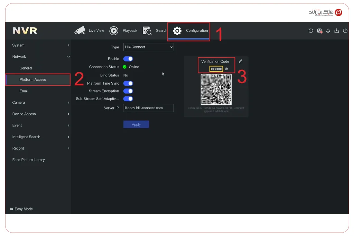
Task: Click the alarm bell icon
Action: pos(328,30)
